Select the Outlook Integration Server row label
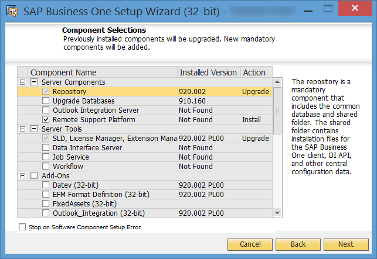 [96, 110]
